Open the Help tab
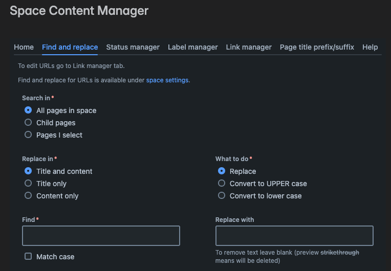 pos(370,47)
